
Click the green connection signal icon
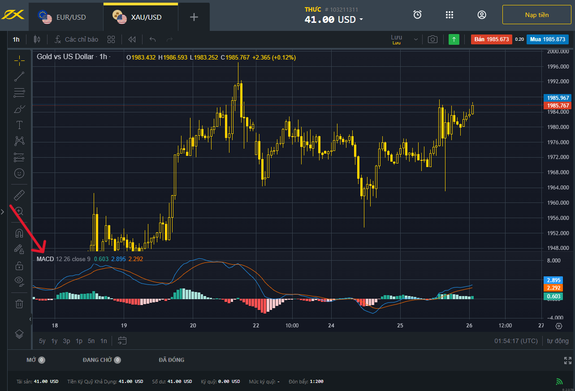[x=559, y=382]
